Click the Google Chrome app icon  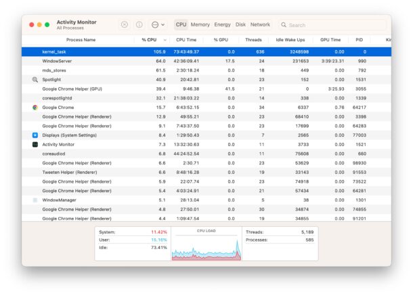pyautogui.click(x=35, y=107)
